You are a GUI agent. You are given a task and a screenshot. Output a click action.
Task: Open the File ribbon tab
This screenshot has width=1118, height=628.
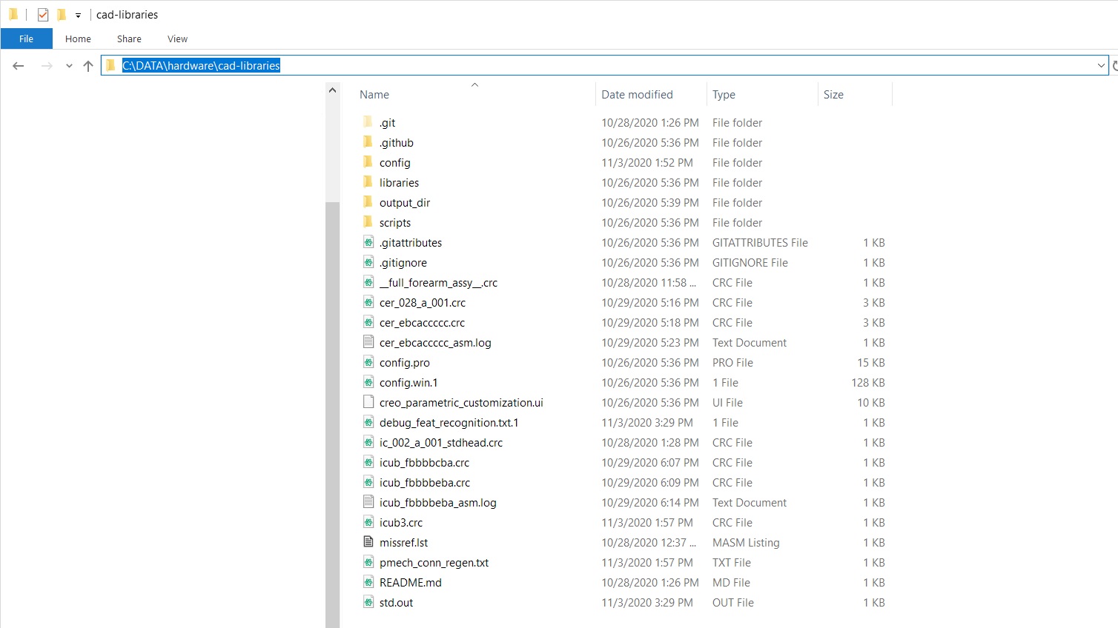26,39
